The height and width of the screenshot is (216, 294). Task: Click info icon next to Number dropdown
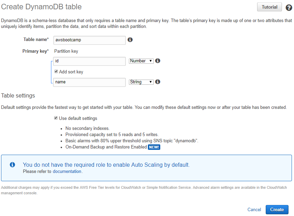pyautogui.click(x=158, y=61)
